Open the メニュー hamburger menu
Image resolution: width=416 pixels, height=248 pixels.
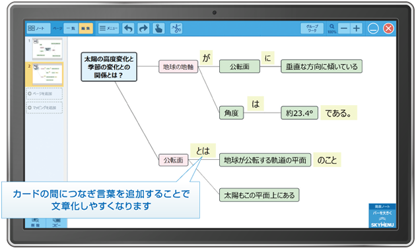108,28
